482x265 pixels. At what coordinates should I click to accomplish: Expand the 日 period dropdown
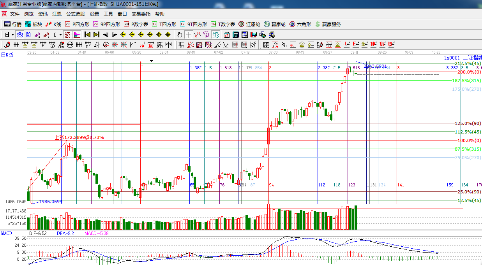tap(12, 35)
